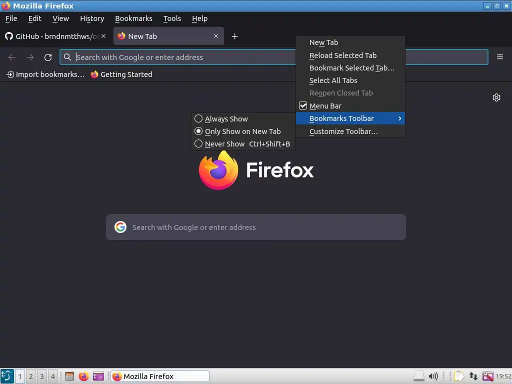Focus the page Google search box

click(256, 227)
